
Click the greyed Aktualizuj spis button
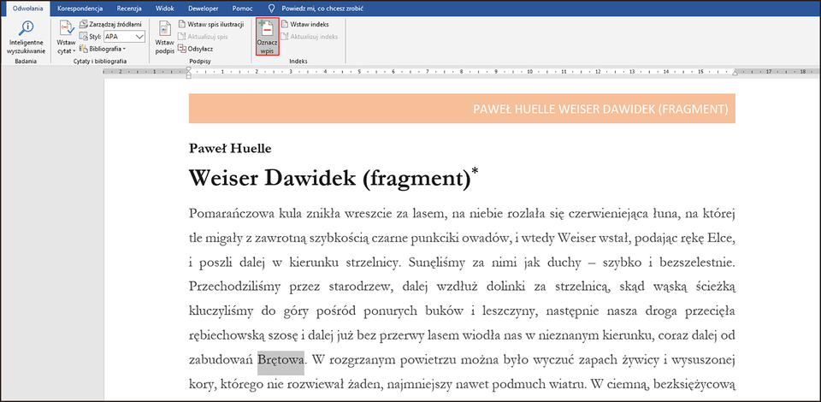pyautogui.click(x=204, y=37)
